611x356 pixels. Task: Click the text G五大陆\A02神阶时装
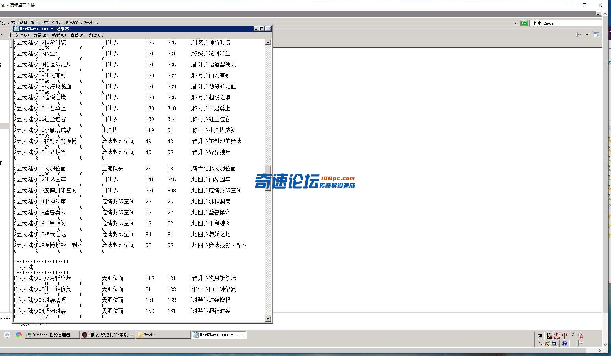40,43
